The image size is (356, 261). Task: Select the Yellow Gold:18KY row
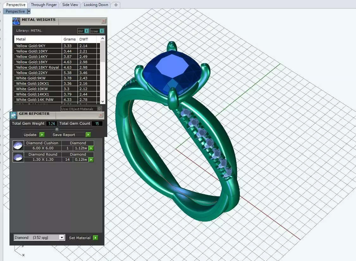coord(57,62)
